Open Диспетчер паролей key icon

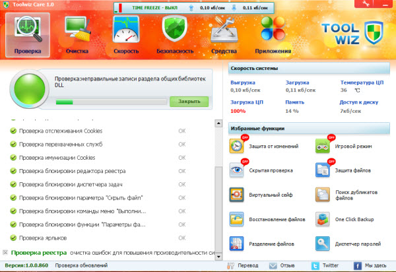pyautogui.click(x=323, y=244)
